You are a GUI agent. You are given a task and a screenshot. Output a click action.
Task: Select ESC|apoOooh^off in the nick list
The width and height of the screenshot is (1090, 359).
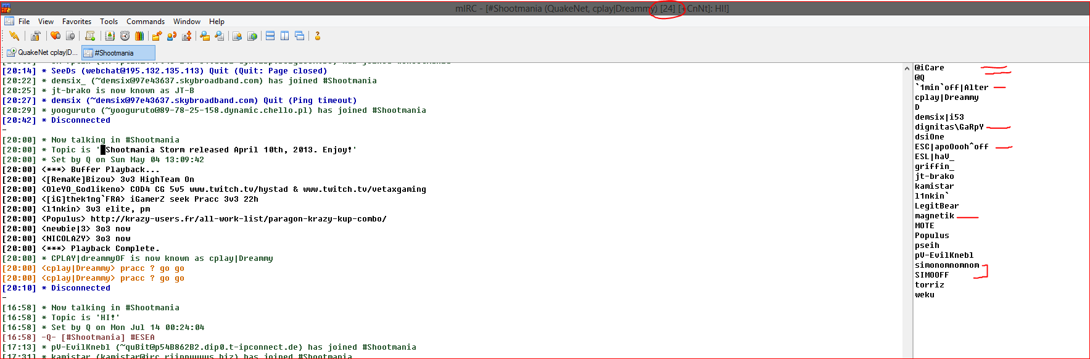(951, 147)
